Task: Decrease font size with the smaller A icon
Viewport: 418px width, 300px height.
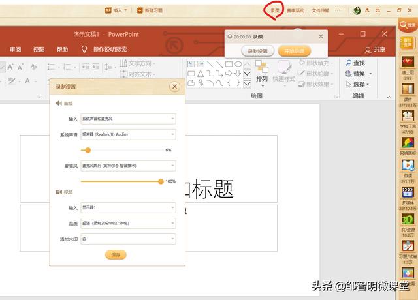Action: pos(20,67)
